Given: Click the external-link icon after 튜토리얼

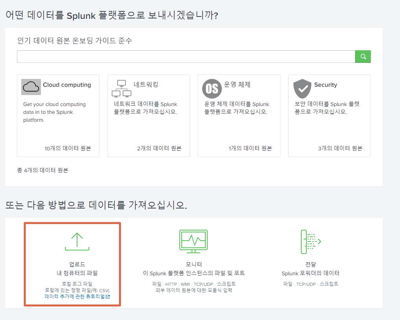Looking at the screenshot, I should [x=108, y=296].
